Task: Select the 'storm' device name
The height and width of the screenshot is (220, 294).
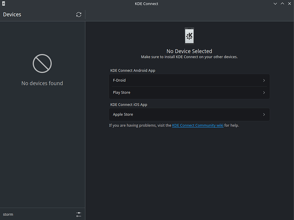Action: (x=8, y=214)
